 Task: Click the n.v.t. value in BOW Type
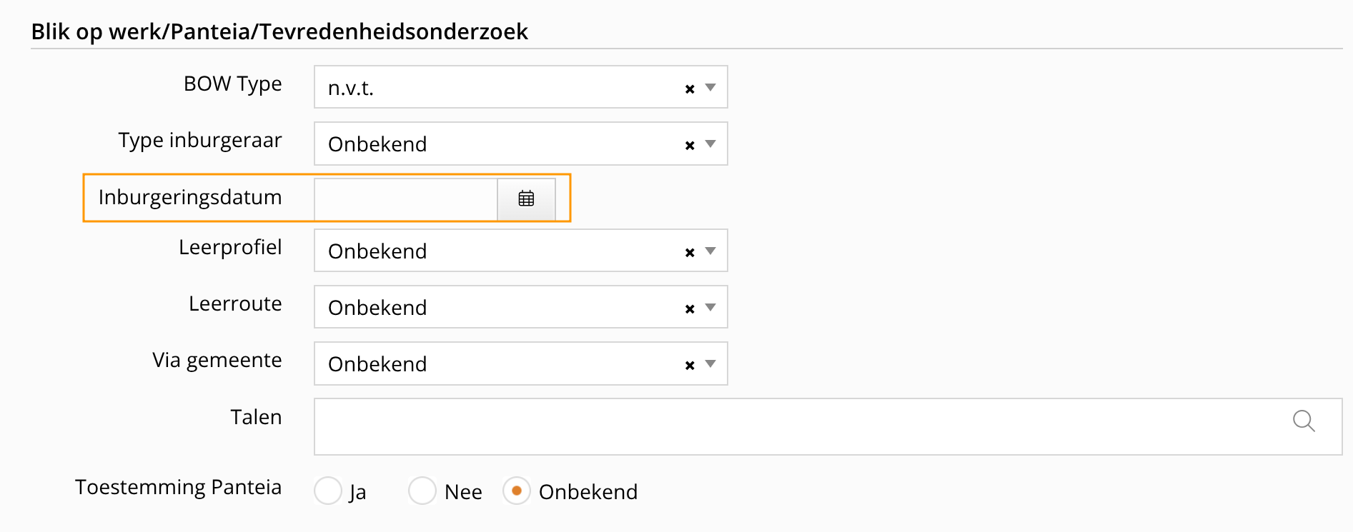tap(351, 88)
